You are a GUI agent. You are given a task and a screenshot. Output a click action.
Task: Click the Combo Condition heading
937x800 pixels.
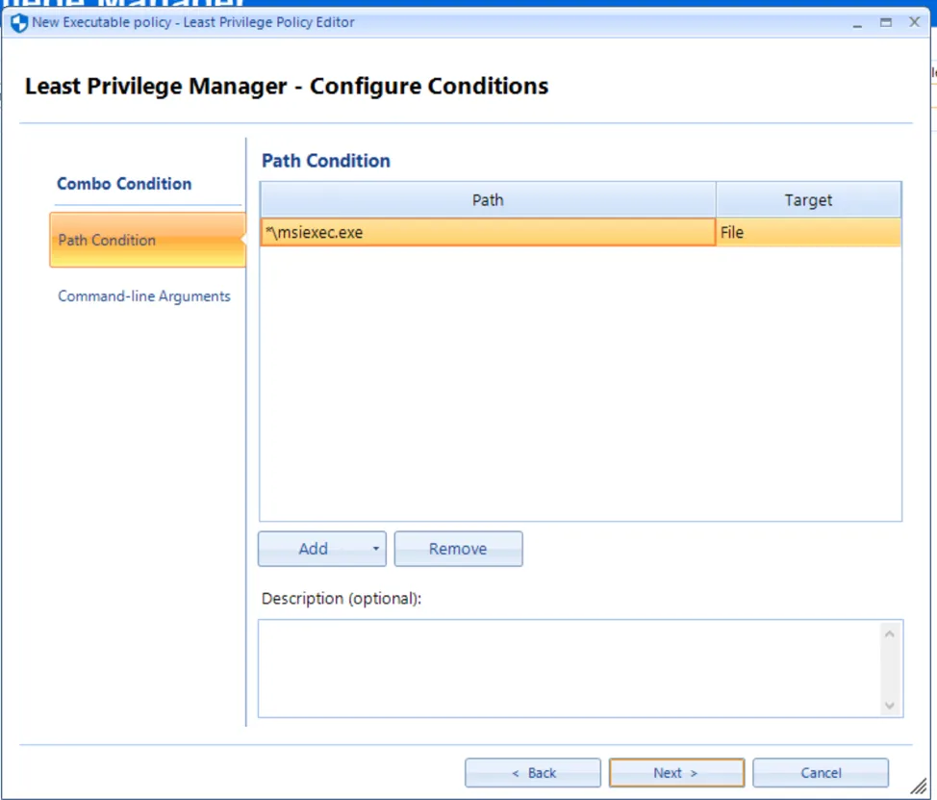tap(124, 184)
